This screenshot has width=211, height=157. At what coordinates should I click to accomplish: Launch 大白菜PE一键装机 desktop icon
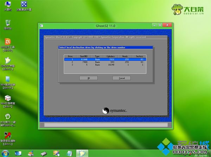pos(8,120)
